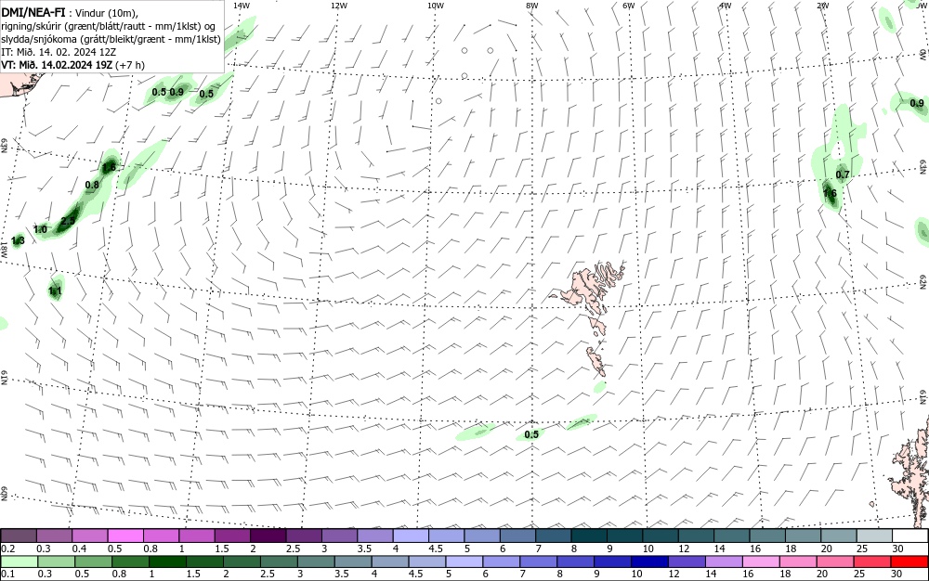Click the 'IT: Mið. 14. 02. 2024 12Z' line
This screenshot has height=581, width=929.
click(59, 52)
